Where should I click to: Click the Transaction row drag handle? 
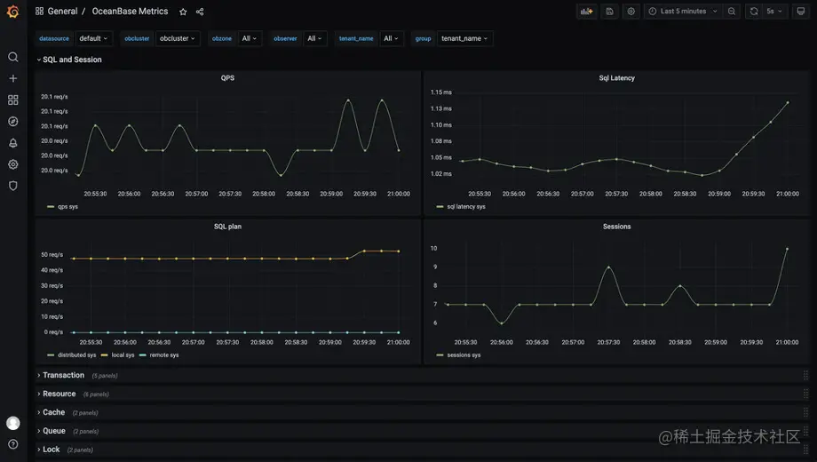coord(805,375)
